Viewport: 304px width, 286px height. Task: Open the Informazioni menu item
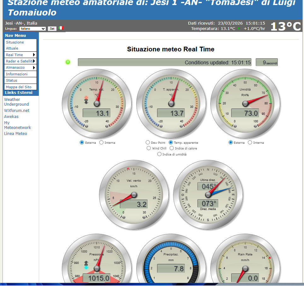pos(17,74)
